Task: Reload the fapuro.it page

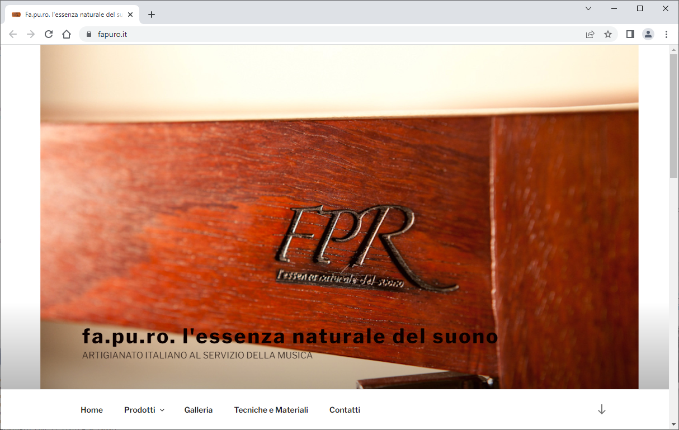Action: point(49,34)
